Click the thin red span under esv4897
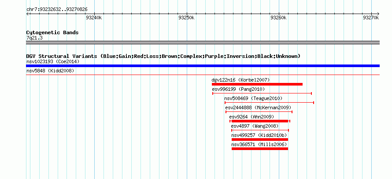The height and width of the screenshot is (179, 392). [x=260, y=130]
